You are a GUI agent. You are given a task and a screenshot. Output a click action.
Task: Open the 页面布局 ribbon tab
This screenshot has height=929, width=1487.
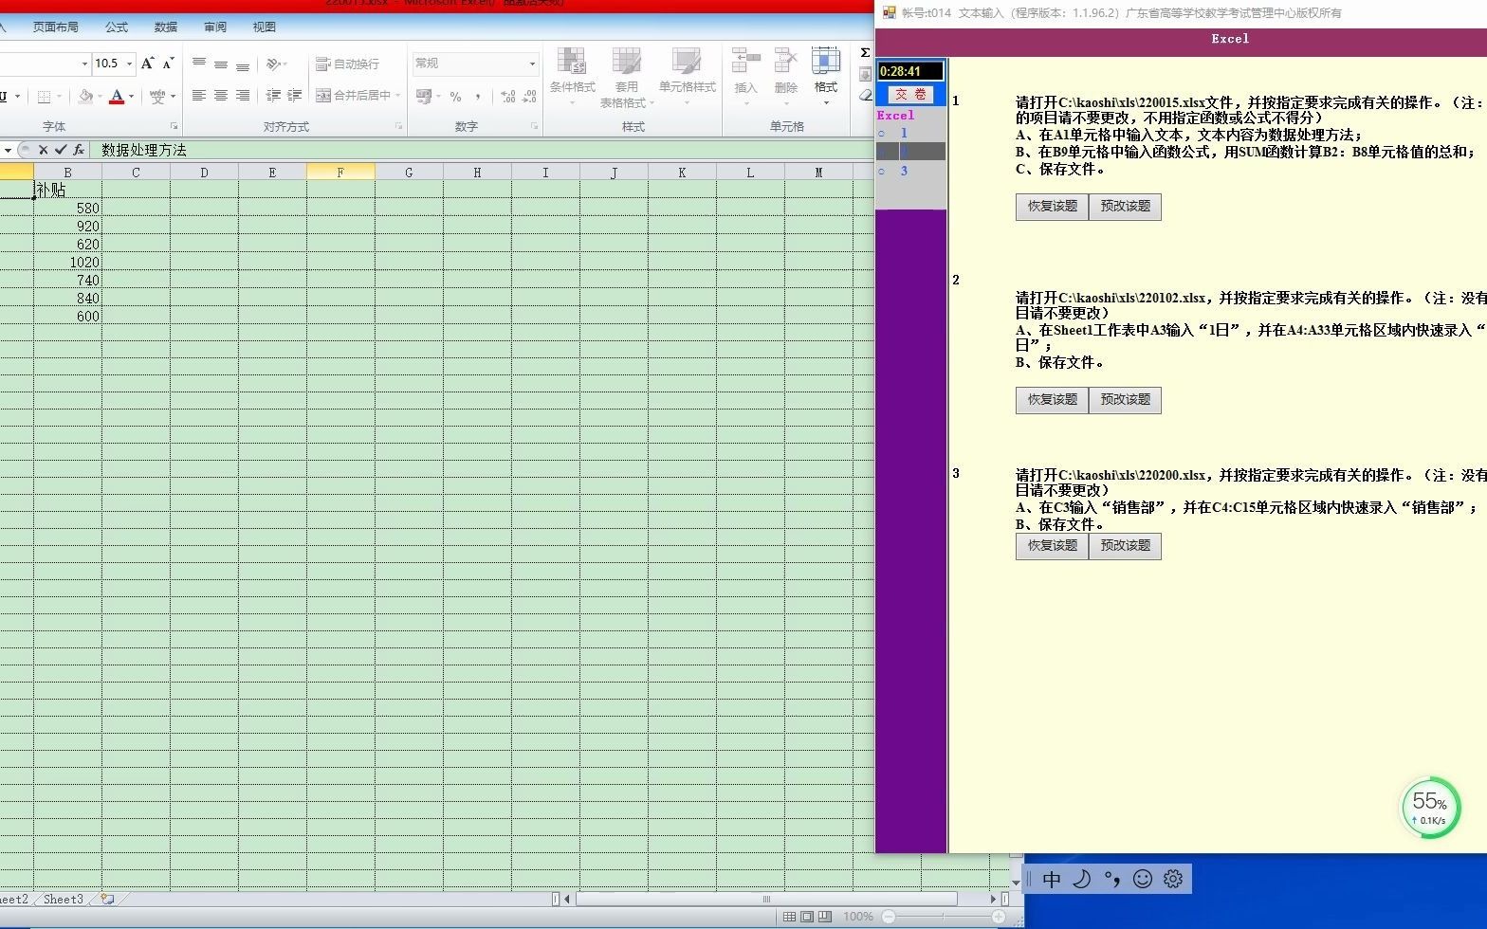pos(56,27)
